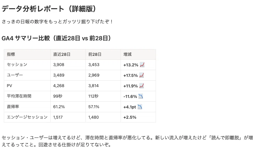This screenshot has width=256, height=152.
Task: Select the 増減 column header
Action: pos(127,54)
